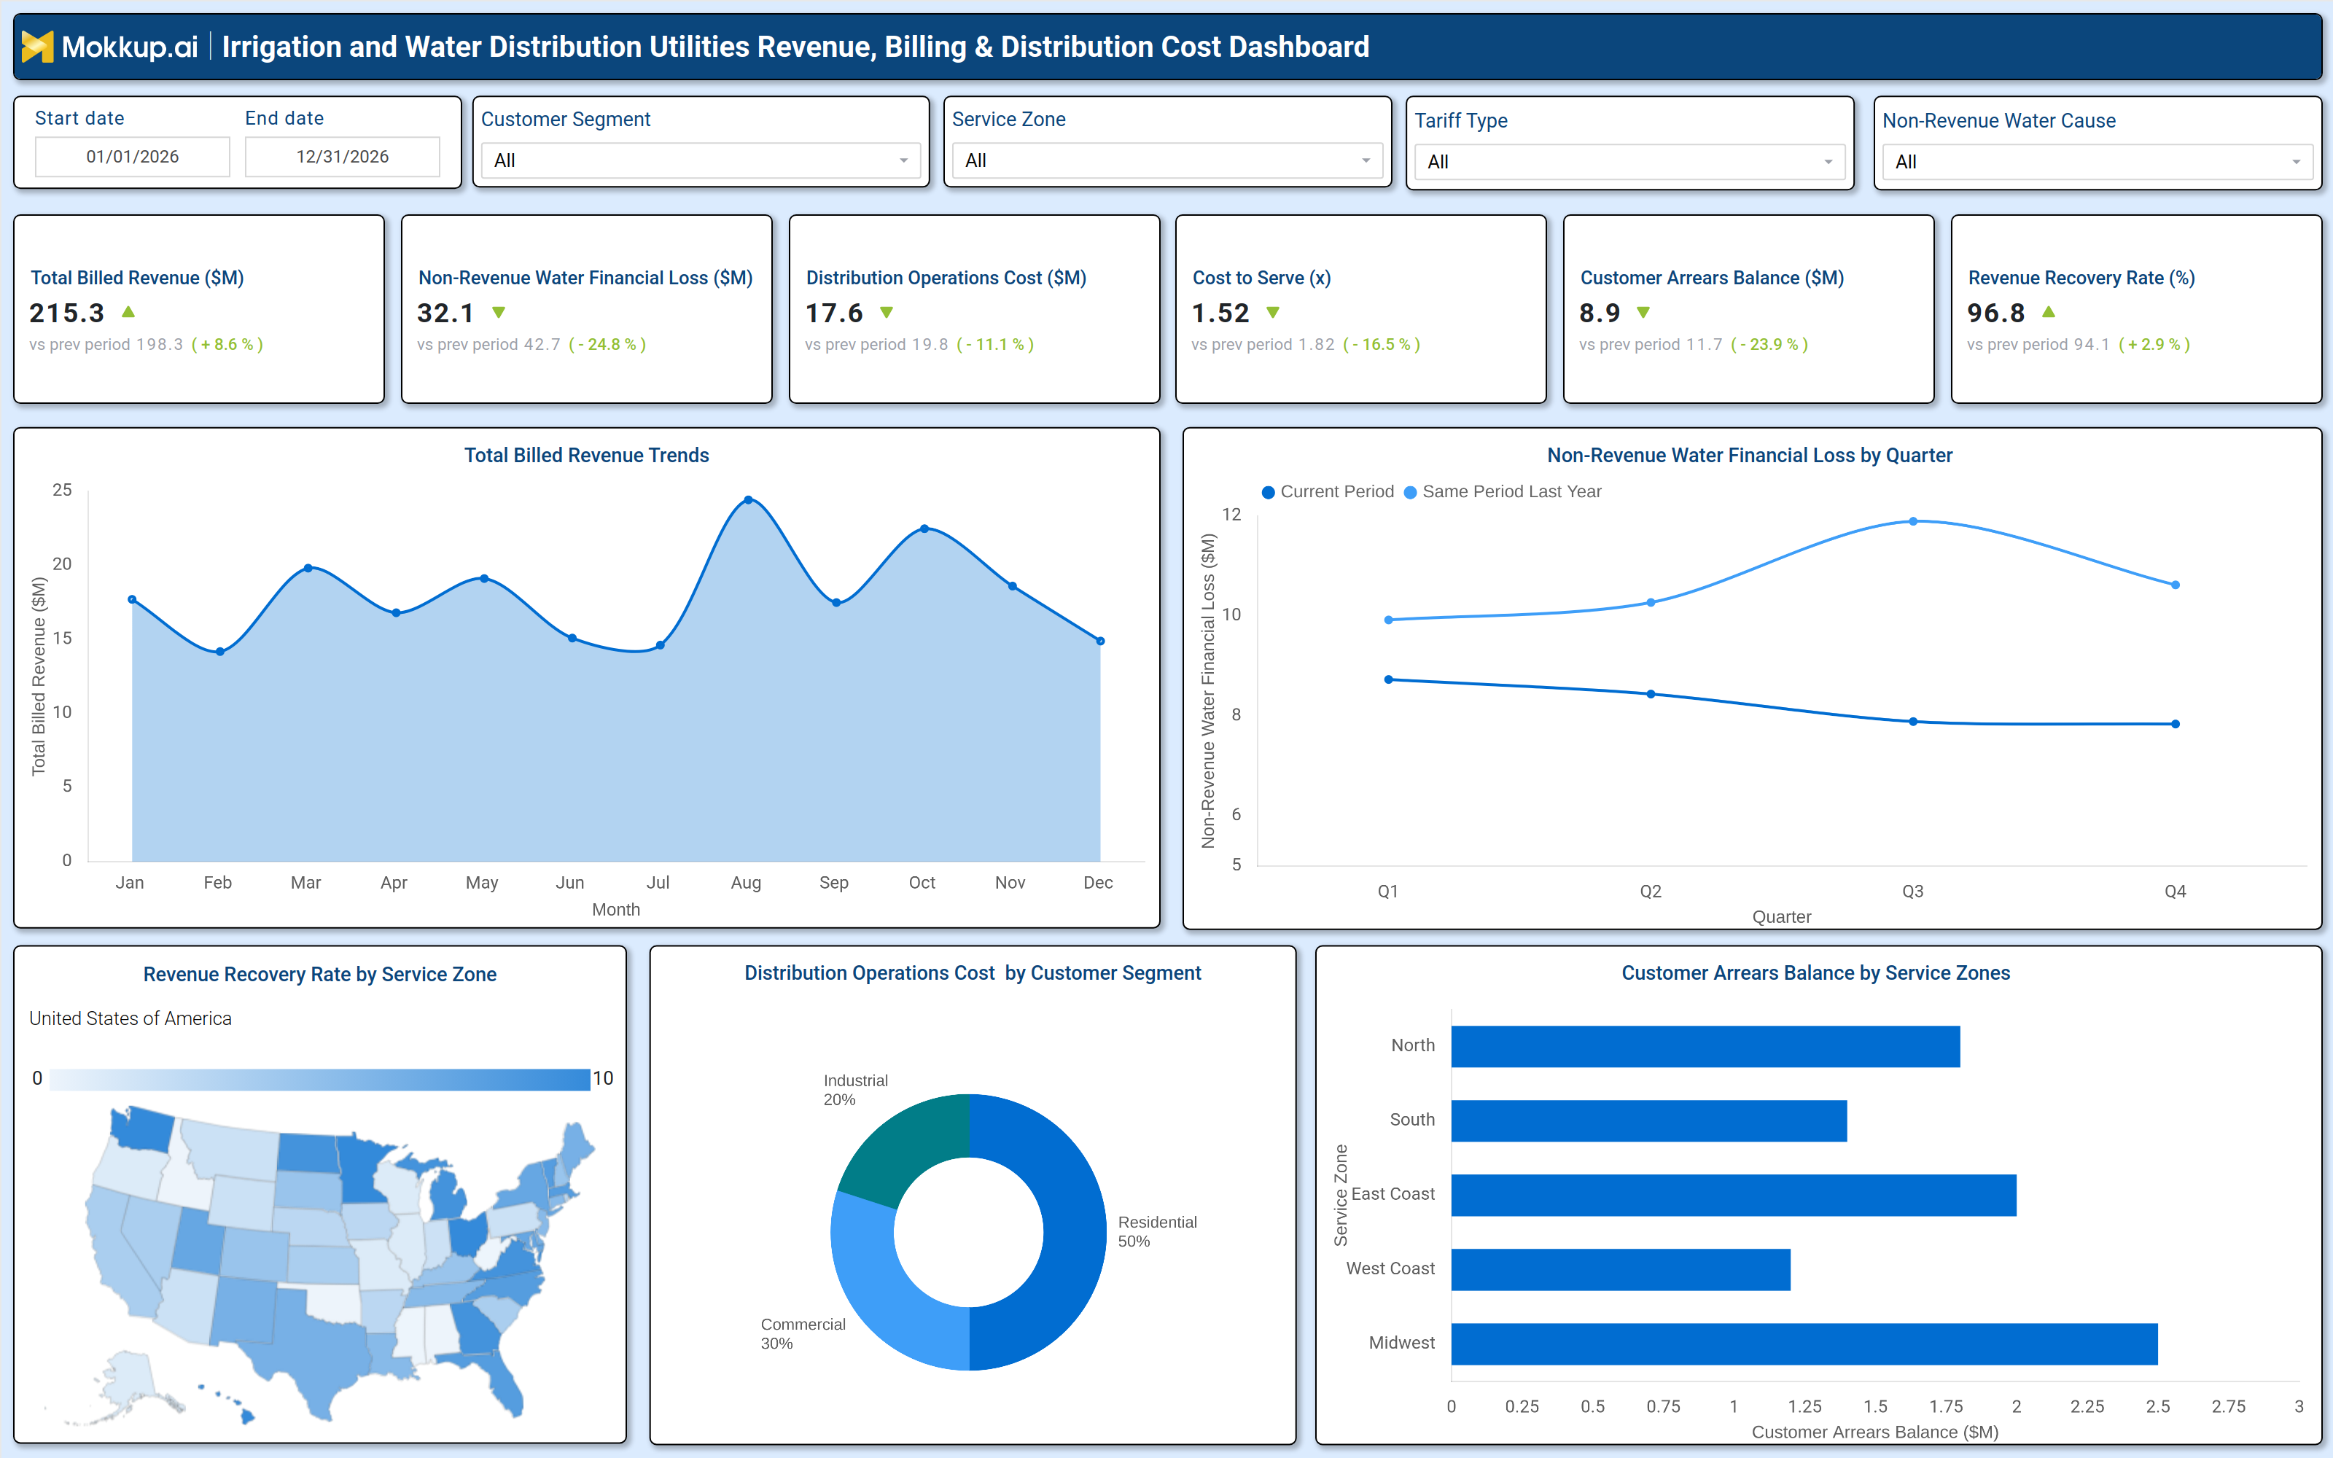The width and height of the screenshot is (2333, 1458).
Task: Click the Q3 point on Same Period Last Year line
Action: (x=1912, y=521)
